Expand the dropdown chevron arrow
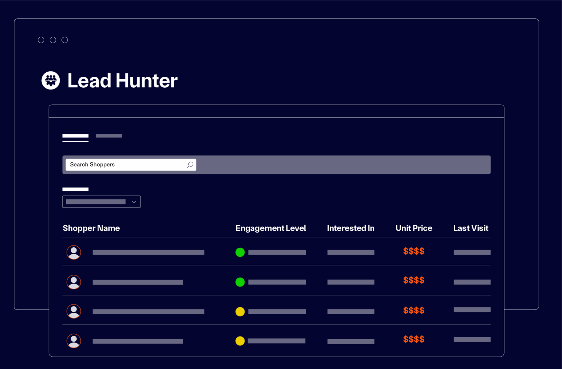 click(134, 202)
